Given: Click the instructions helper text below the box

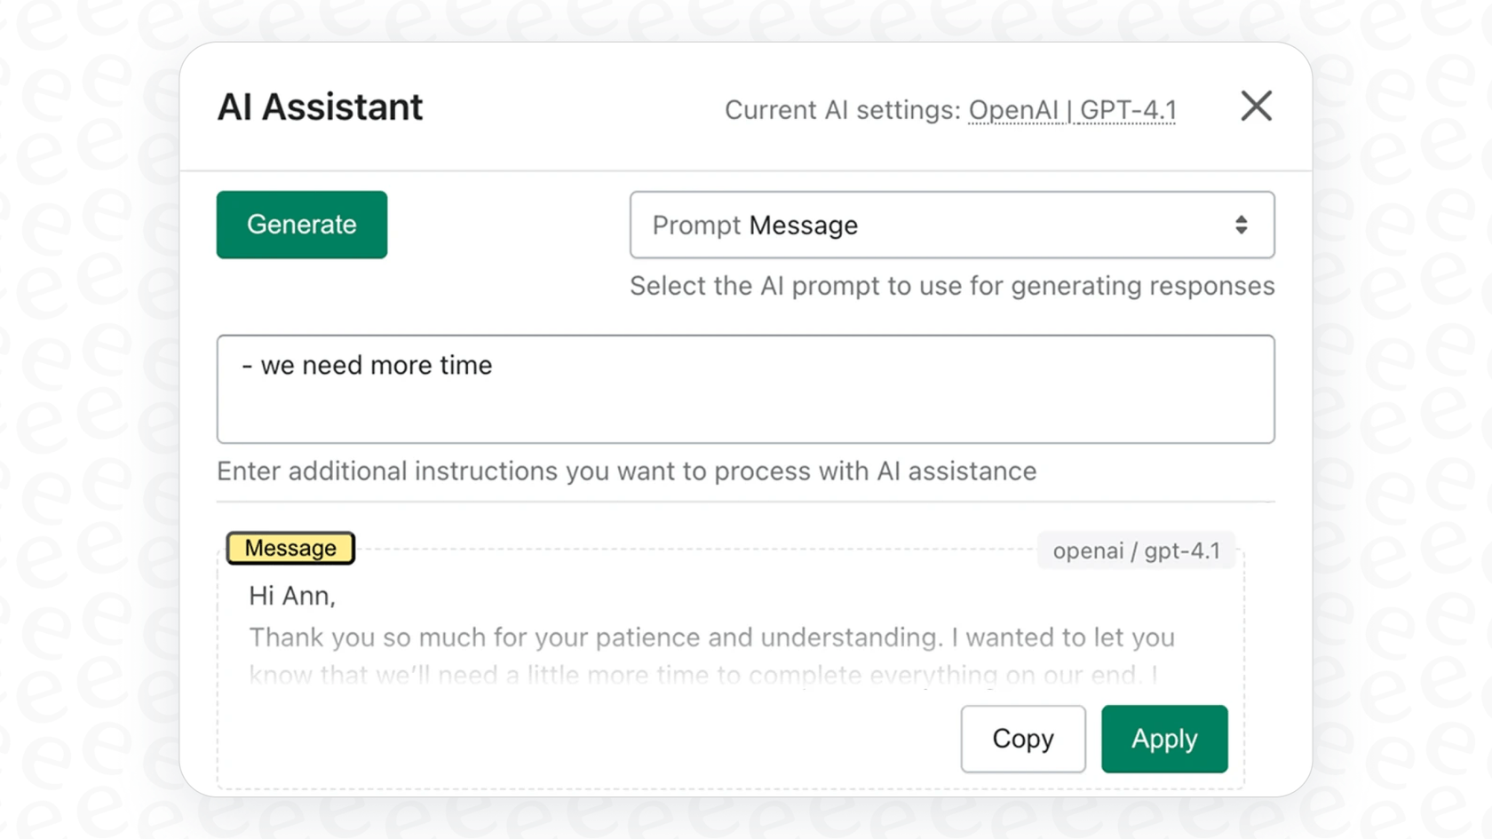Looking at the screenshot, I should pos(625,471).
